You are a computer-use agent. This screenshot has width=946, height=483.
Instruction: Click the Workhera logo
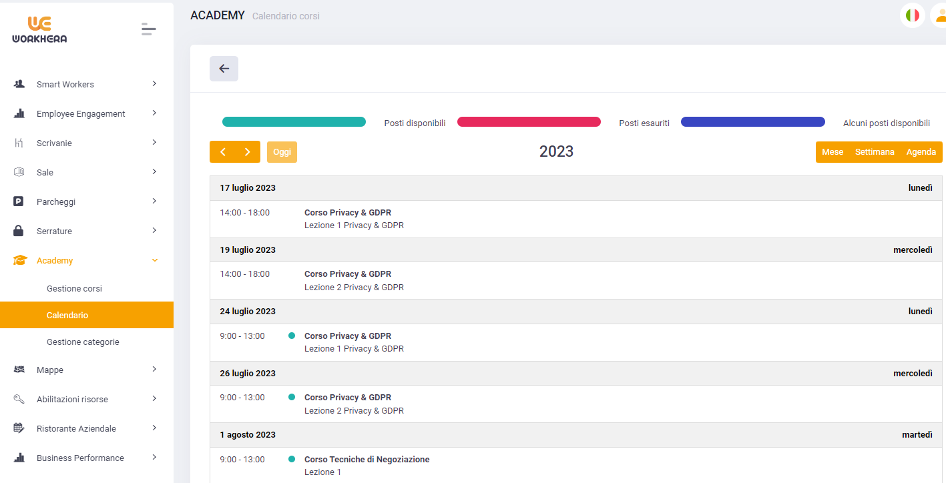(39, 29)
